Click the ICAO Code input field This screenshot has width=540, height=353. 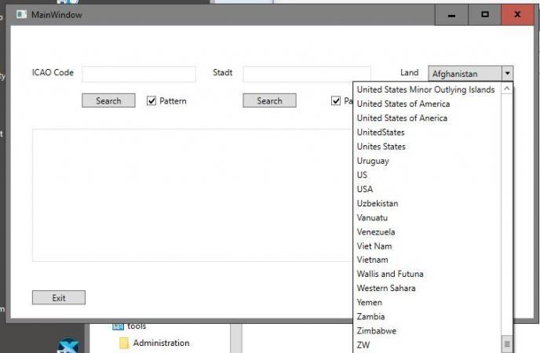tap(139, 74)
